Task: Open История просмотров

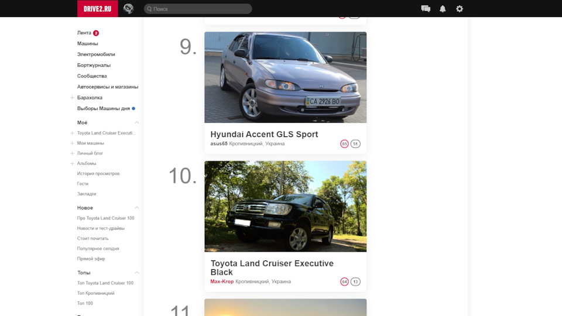Action: [x=98, y=173]
